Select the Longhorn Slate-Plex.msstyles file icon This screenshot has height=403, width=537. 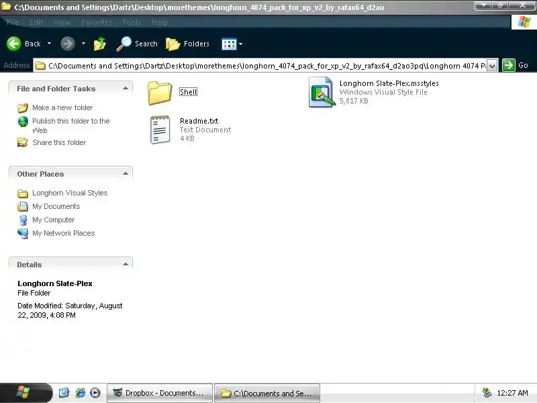[x=322, y=92]
